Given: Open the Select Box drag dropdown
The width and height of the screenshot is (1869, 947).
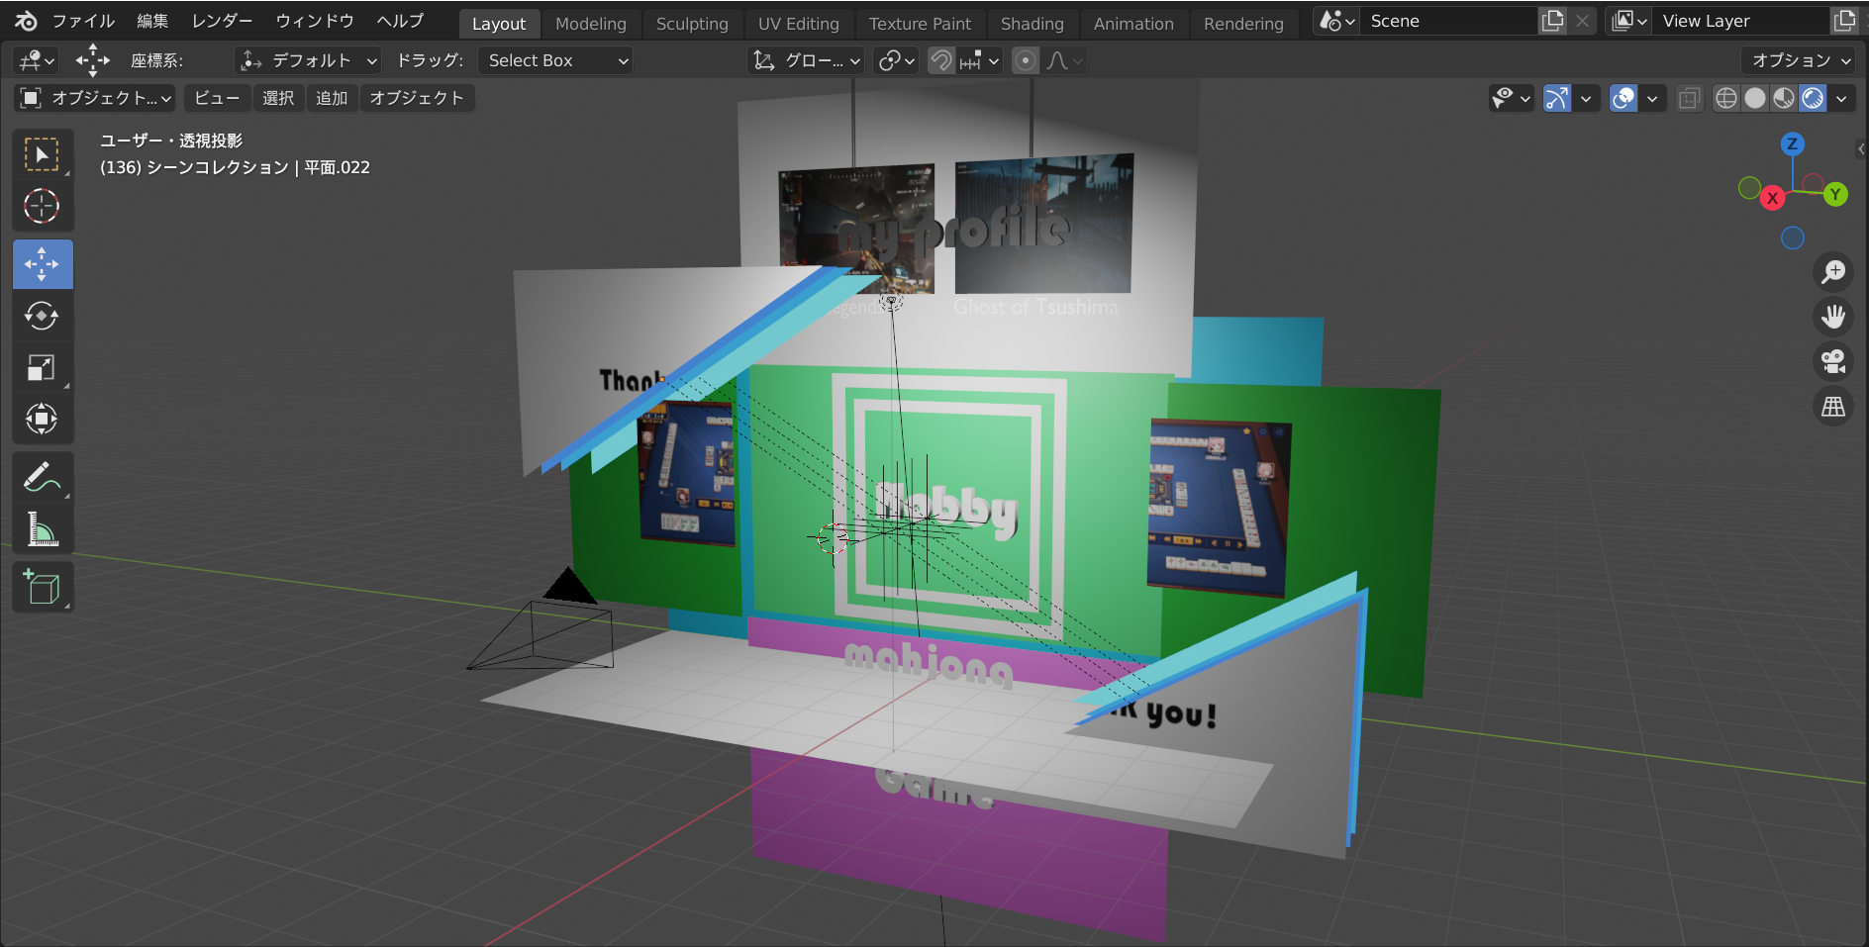Looking at the screenshot, I should (555, 61).
